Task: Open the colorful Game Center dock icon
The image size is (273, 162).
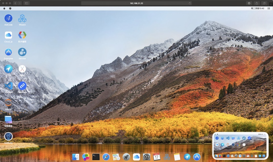Action: coord(86,157)
